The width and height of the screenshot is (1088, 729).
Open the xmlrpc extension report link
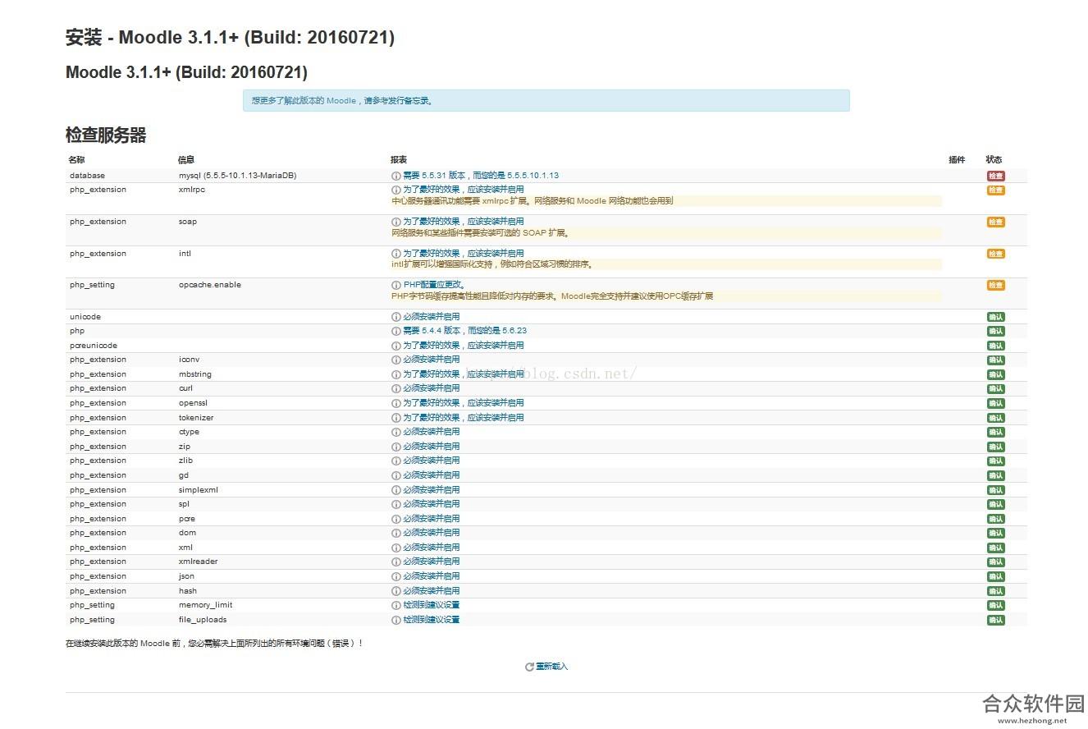[463, 190]
